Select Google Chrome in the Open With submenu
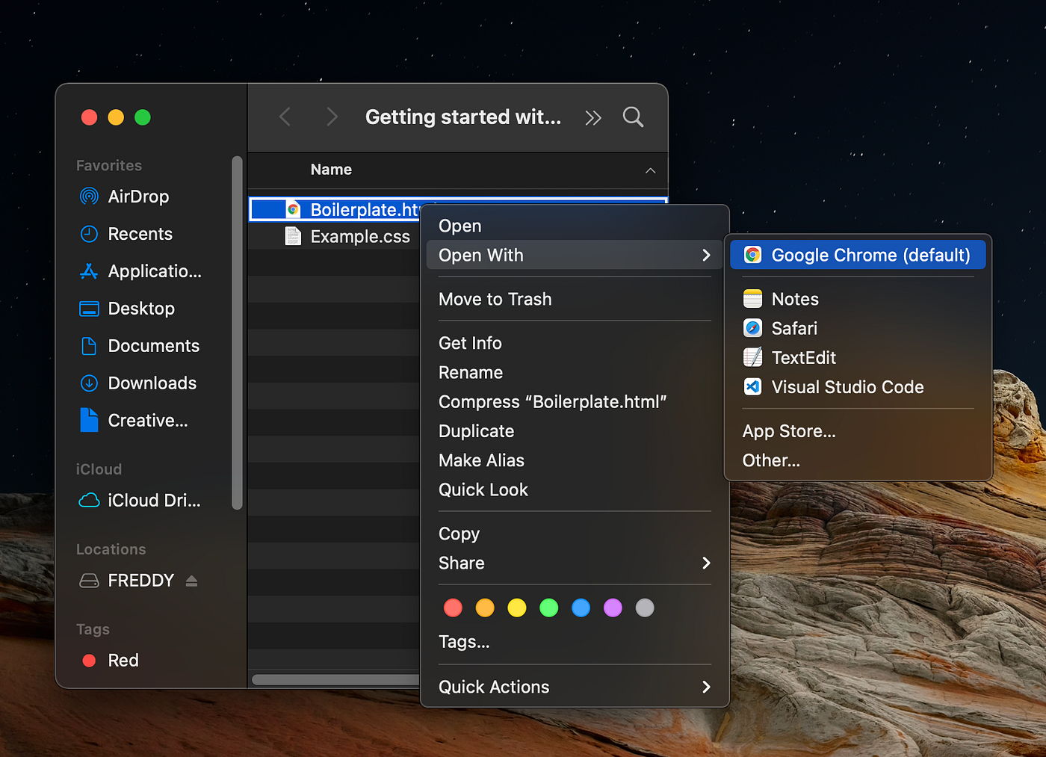Viewport: 1046px width, 757px height. pyautogui.click(x=857, y=255)
